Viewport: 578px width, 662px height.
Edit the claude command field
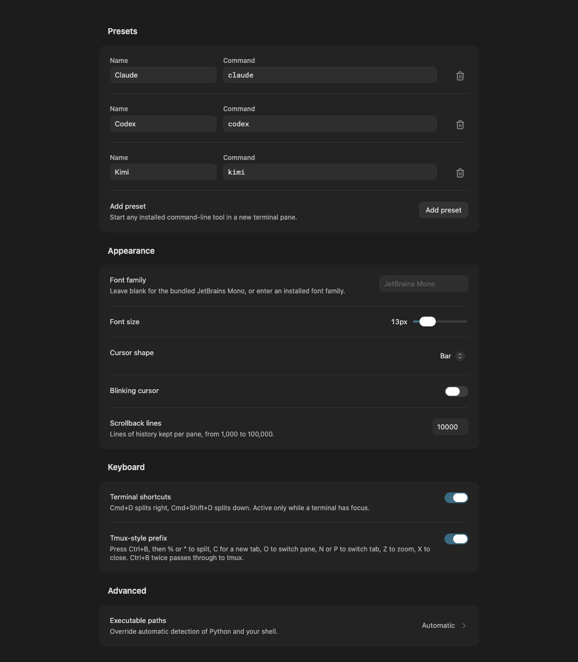330,75
